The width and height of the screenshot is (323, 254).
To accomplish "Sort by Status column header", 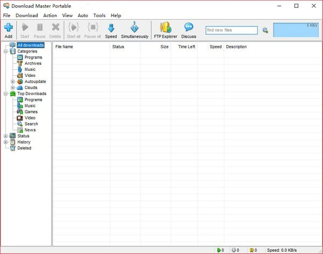I will coord(125,47).
